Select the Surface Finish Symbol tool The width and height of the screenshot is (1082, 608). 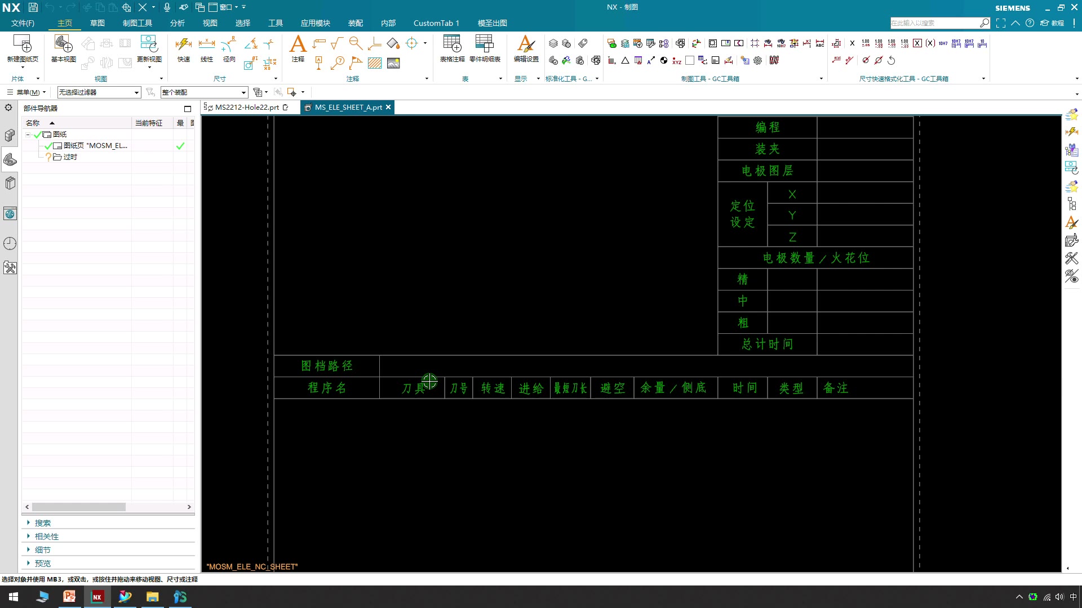point(338,43)
